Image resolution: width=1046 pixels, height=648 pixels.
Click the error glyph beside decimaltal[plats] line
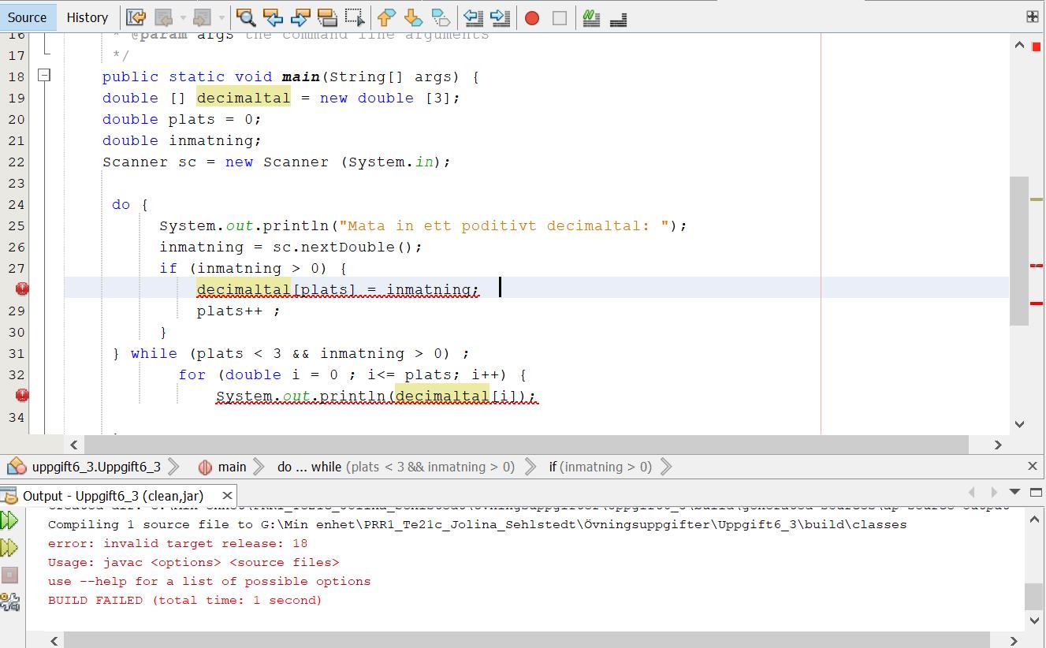(x=22, y=289)
